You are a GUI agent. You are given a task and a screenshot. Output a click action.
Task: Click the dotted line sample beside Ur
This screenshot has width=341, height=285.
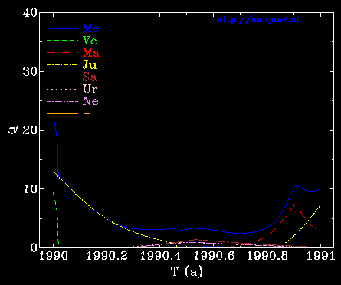[x=62, y=89]
